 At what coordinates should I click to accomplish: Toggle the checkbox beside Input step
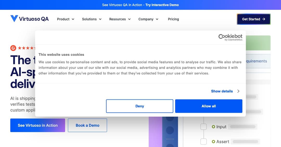[x=203, y=127]
